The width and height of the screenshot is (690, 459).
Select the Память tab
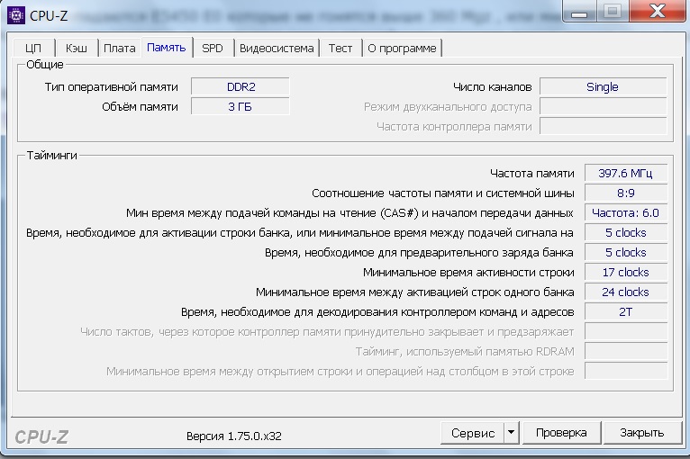coord(167,47)
